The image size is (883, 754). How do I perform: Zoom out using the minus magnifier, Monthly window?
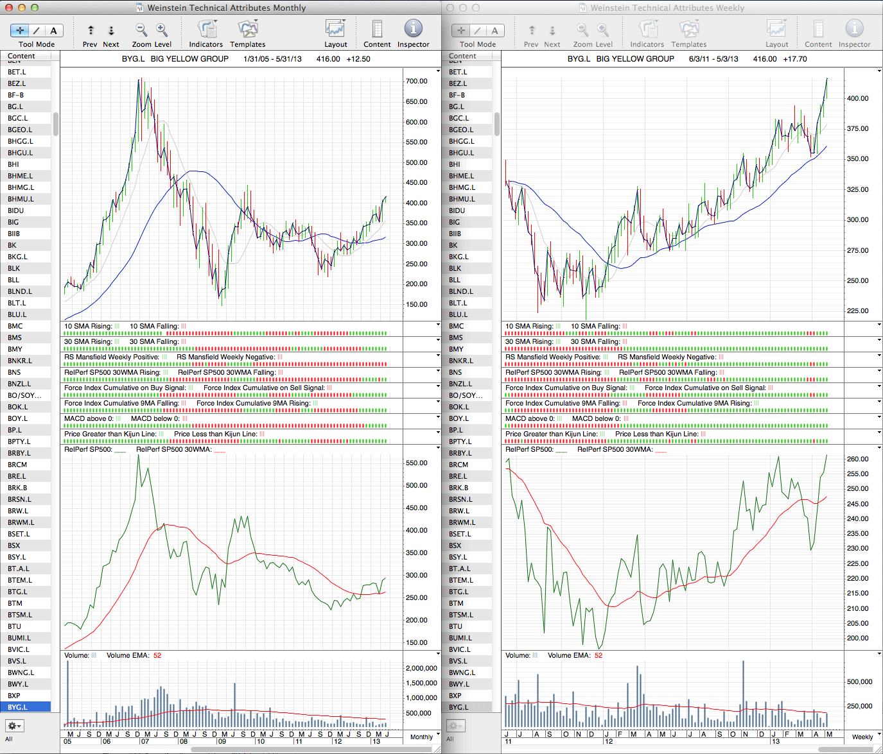click(141, 30)
